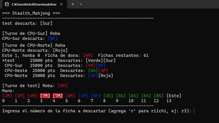This screenshot has width=219, height=123.
Task: Click hand tile [3M] above index 1
Action: click(20, 96)
